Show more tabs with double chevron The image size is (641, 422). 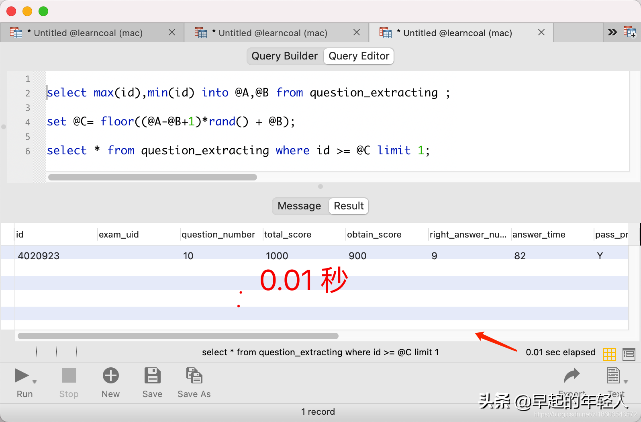612,33
